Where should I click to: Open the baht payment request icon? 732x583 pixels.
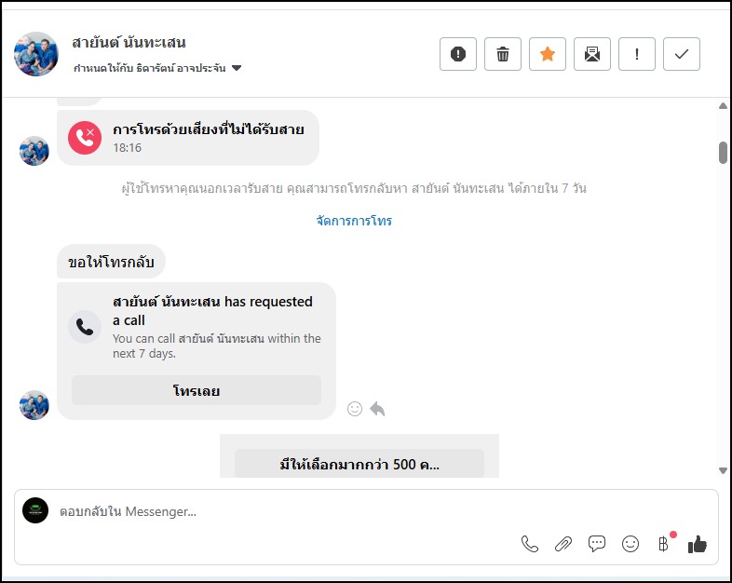pyautogui.click(x=663, y=544)
